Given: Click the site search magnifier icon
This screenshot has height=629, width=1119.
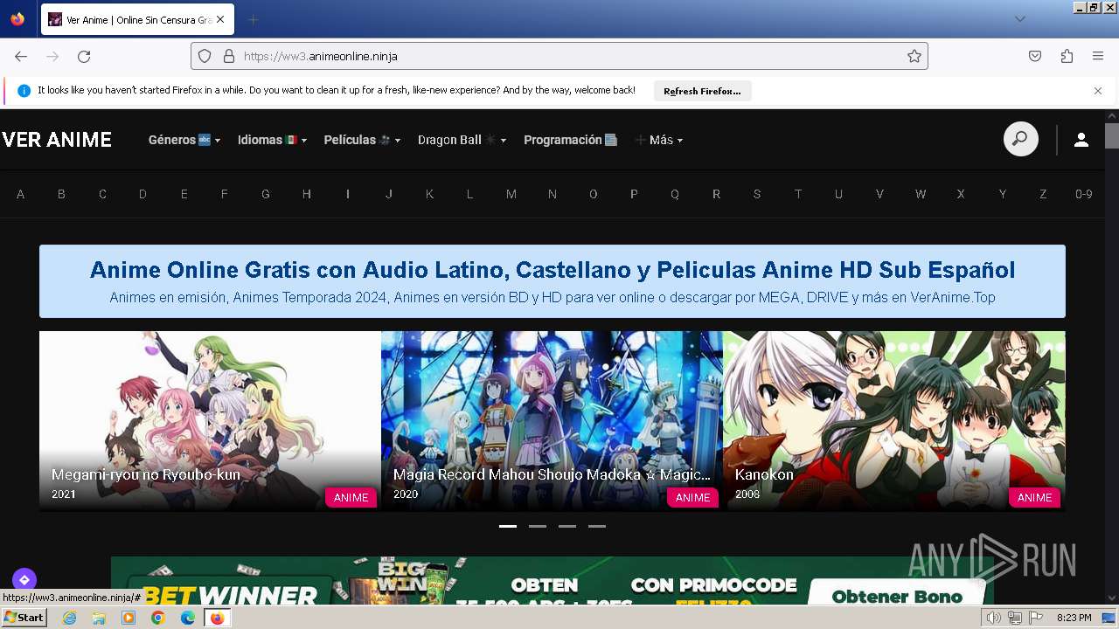Looking at the screenshot, I should [x=1020, y=139].
